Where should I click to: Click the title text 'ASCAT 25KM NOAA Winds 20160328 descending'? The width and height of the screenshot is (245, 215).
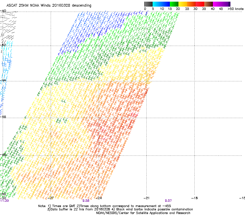49,6
